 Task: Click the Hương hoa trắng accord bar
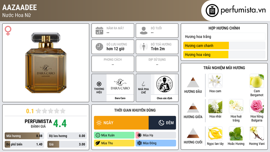click(x=224, y=36)
